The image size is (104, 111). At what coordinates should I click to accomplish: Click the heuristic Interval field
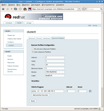coord(71,91)
